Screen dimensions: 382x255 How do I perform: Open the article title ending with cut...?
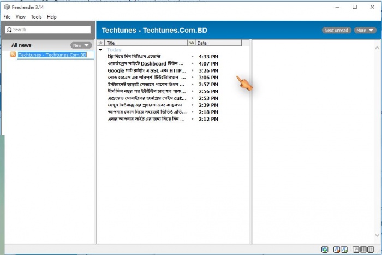pyautogui.click(x=147, y=98)
